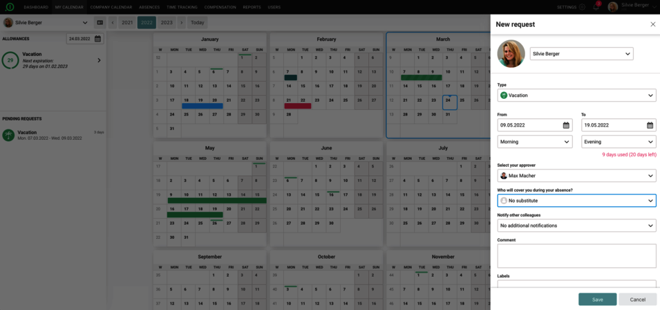This screenshot has width=660, height=310.
Task: Open the To date calendar picker icon
Action: [x=650, y=125]
